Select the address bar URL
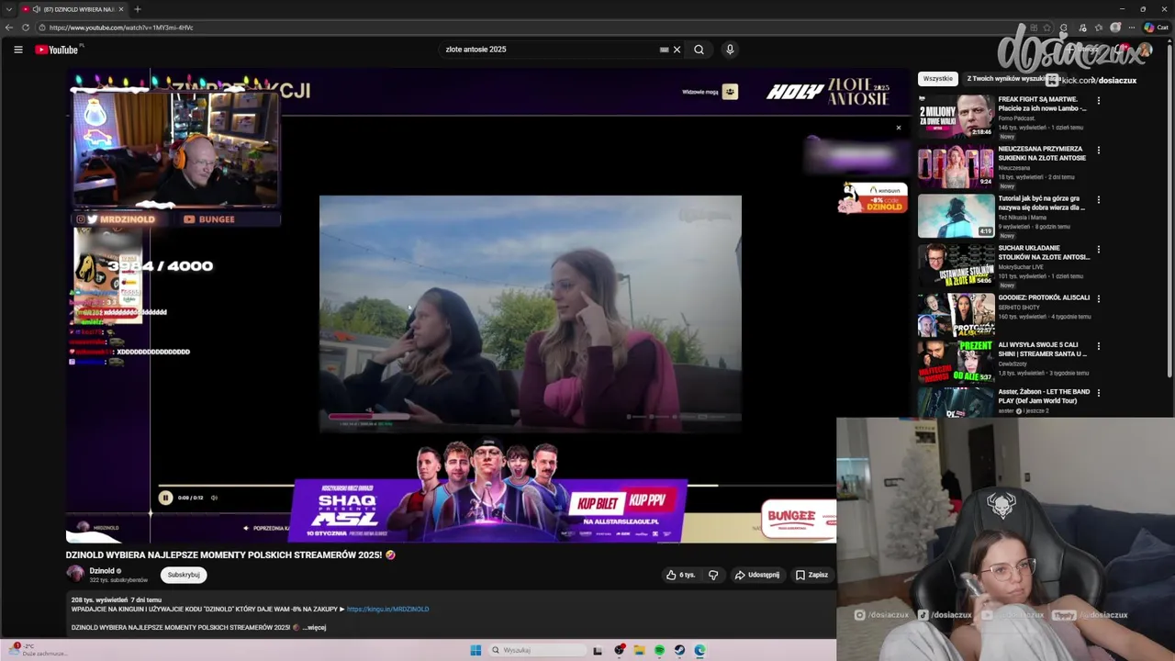The width and height of the screenshot is (1175, 661). tap(121, 28)
